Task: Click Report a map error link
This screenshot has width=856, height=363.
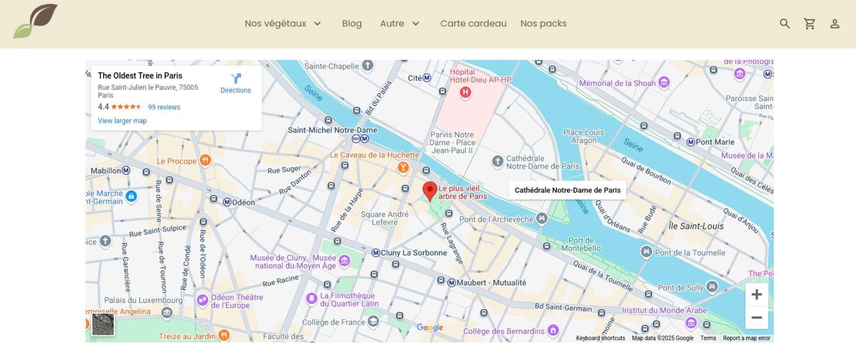Action: click(x=746, y=338)
